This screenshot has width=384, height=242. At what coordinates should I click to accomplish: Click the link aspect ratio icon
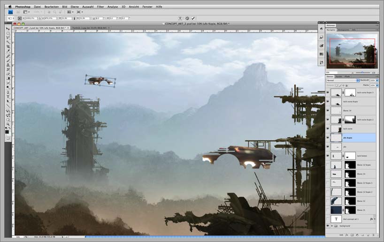tap(75, 18)
